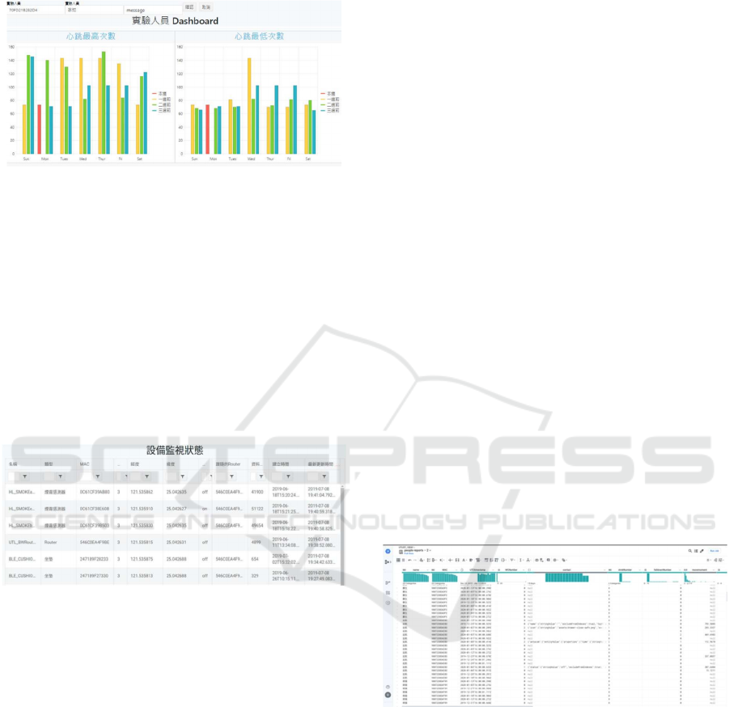Sort the device table by MAC header
The image size is (729, 707).
coord(84,464)
